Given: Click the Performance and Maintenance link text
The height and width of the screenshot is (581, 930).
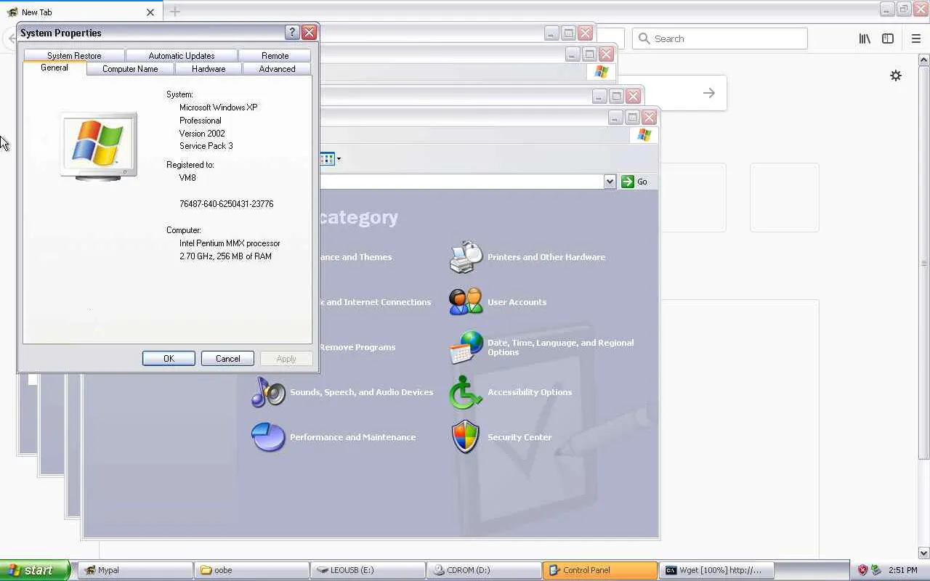Looking at the screenshot, I should pos(352,437).
